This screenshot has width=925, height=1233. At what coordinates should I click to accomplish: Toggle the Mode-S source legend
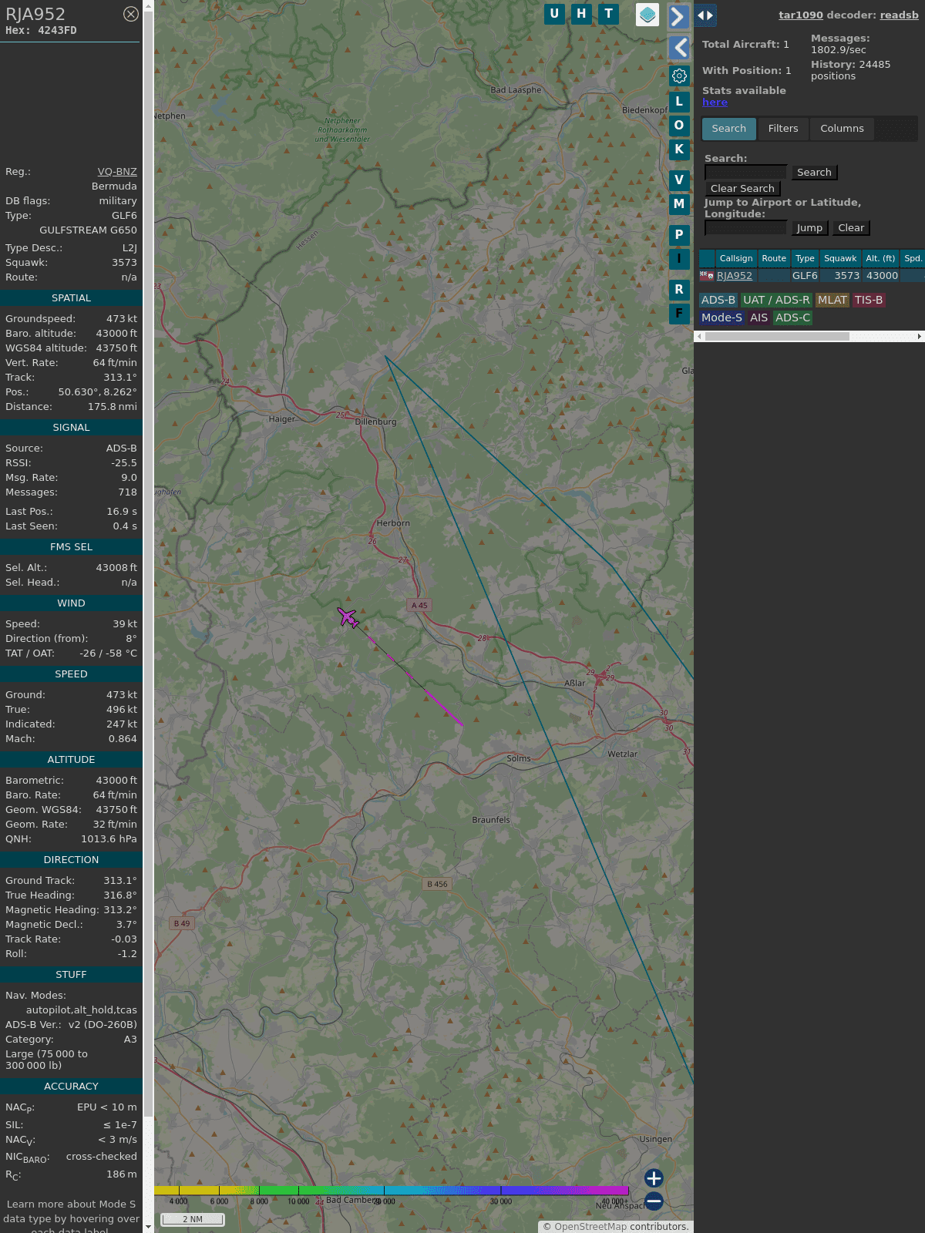[x=721, y=317]
